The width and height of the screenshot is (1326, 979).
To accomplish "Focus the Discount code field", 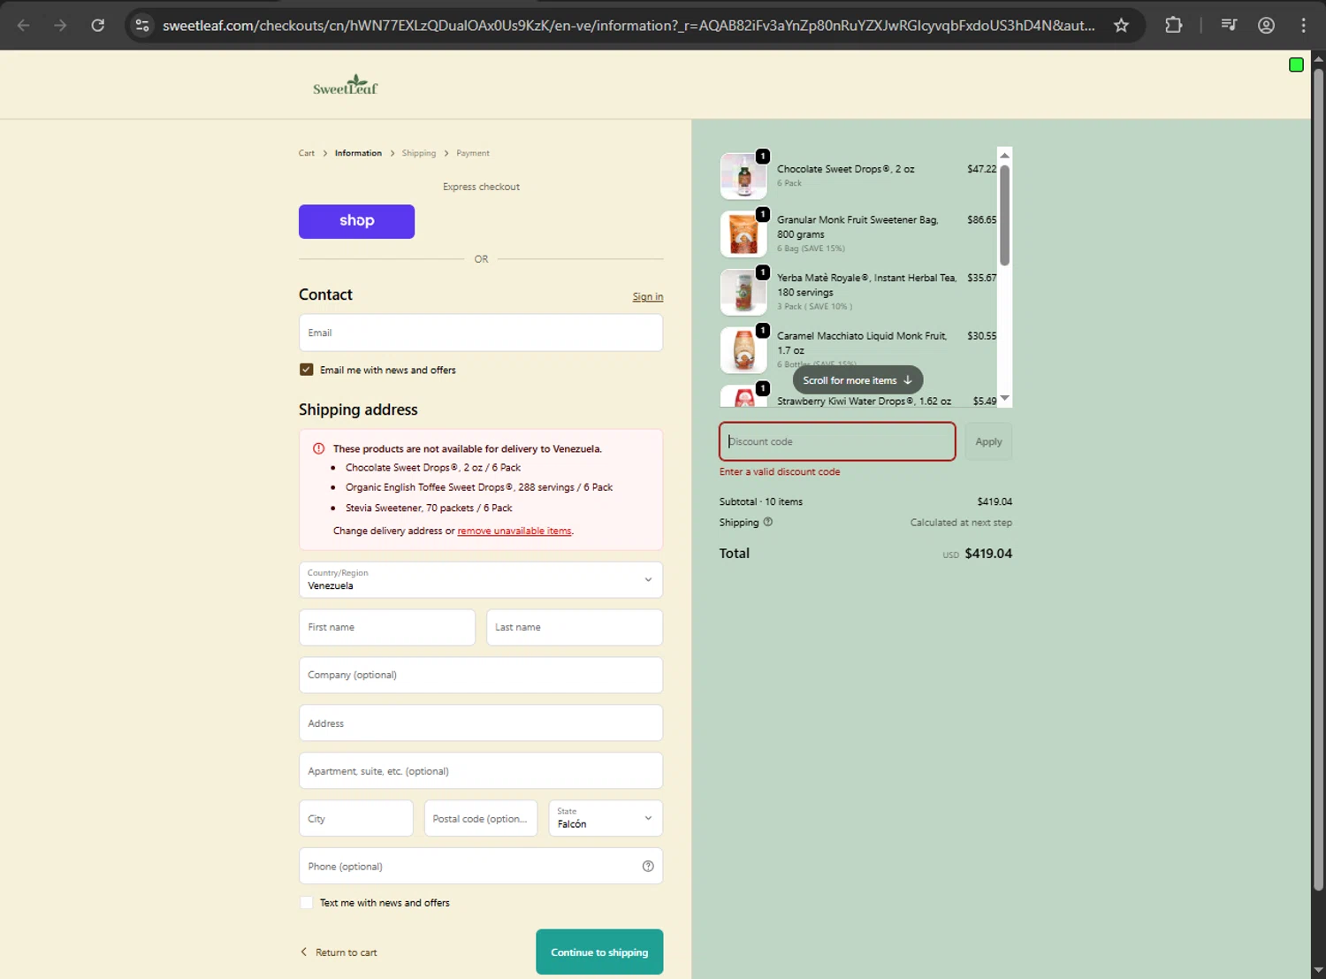I will [x=837, y=441].
